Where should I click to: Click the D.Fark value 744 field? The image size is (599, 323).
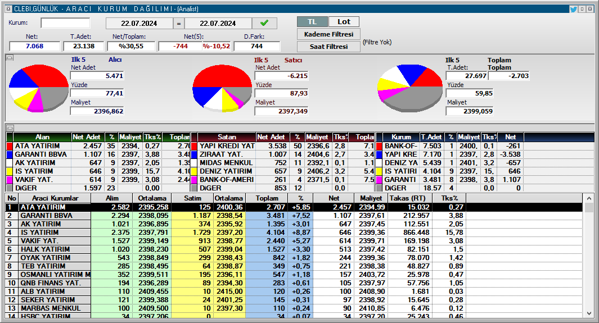click(256, 46)
